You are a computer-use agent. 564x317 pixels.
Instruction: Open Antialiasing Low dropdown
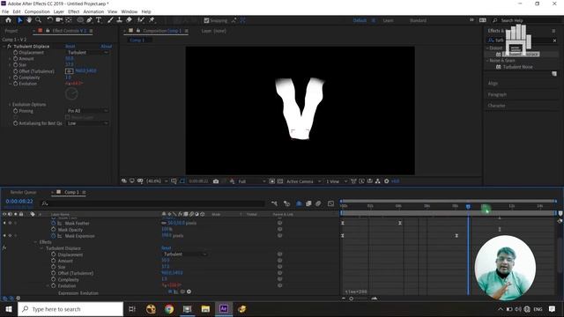pos(87,123)
